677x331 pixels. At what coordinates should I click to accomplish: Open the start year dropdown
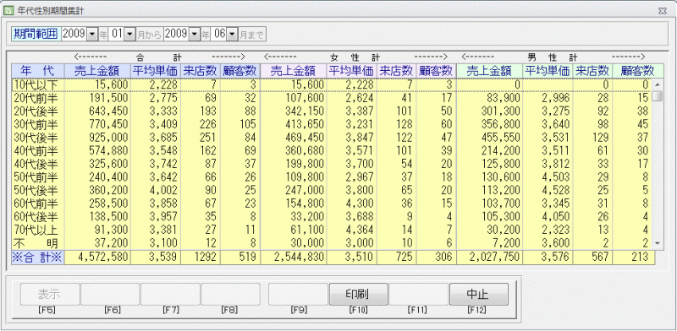click(x=92, y=34)
